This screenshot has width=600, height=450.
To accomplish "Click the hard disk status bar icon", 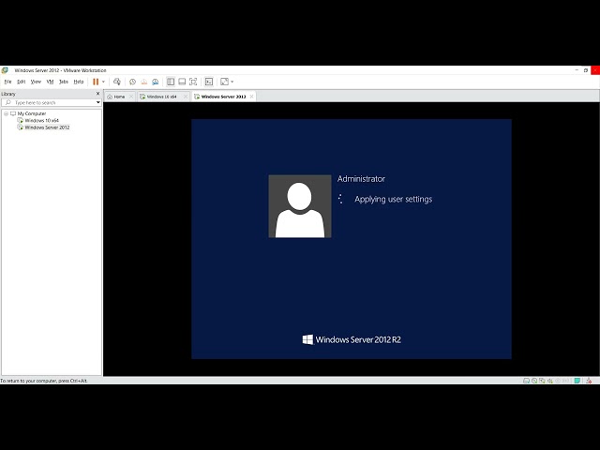I will click(x=527, y=381).
